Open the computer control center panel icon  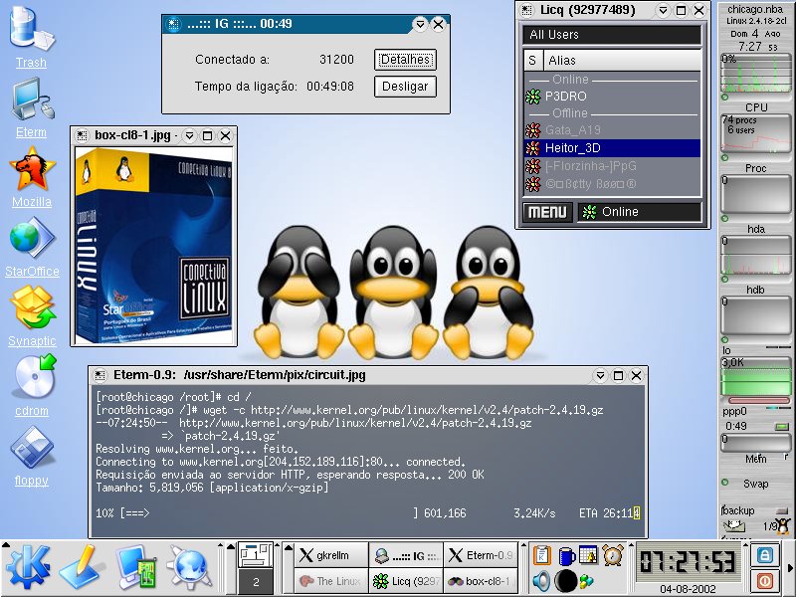click(134, 567)
